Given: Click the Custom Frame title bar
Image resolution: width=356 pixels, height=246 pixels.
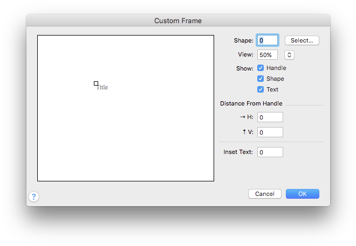Looking at the screenshot, I should [178, 21].
